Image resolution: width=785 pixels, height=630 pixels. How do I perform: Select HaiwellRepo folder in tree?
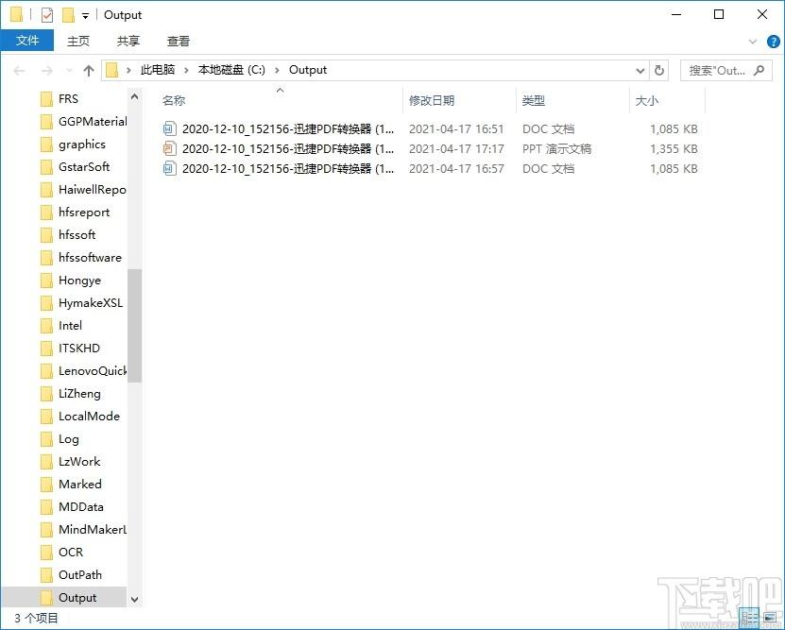[93, 190]
